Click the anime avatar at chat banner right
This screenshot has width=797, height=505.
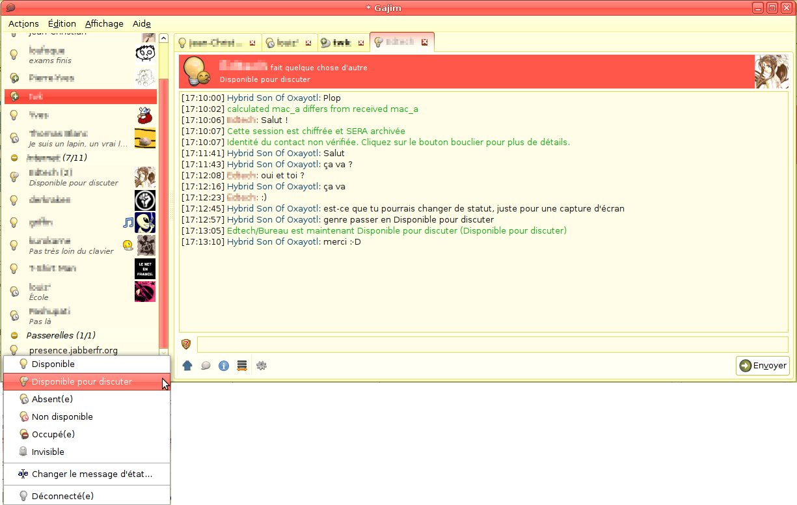pos(771,72)
